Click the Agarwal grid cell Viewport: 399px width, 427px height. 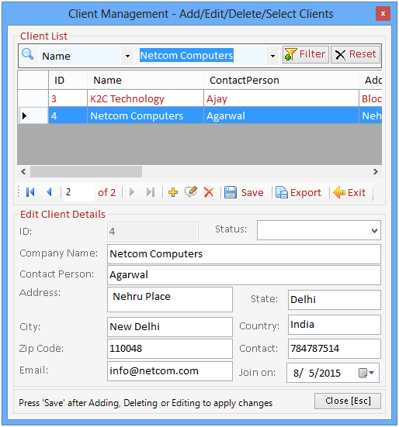281,115
